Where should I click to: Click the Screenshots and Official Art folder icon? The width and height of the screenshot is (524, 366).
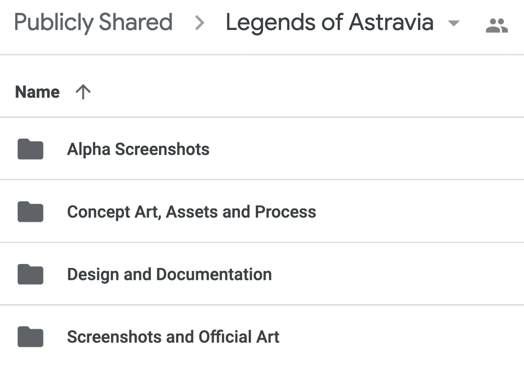[30, 337]
